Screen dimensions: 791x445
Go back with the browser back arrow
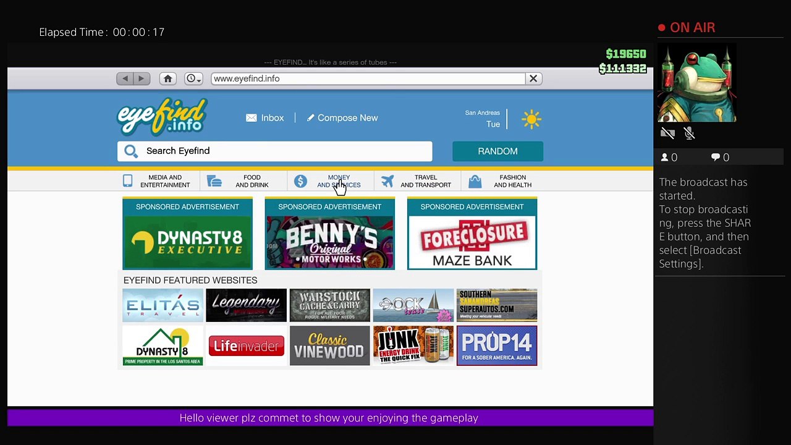coord(125,78)
